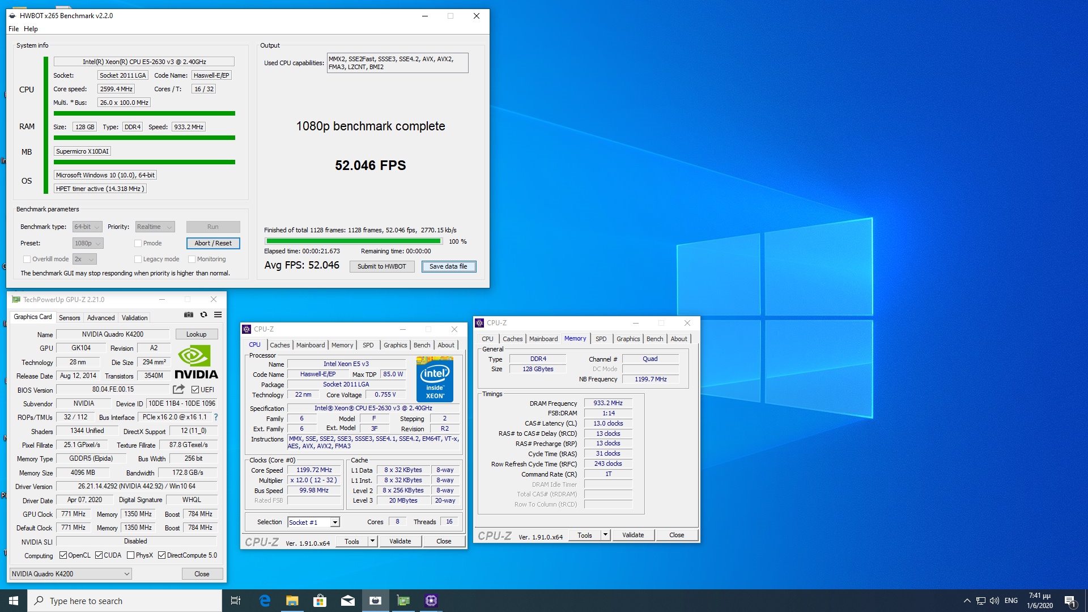
Task: Click Close in CPU-Z Memory window
Action: [x=677, y=535]
